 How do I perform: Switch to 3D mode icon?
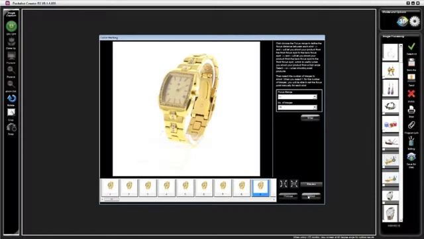pos(402,21)
